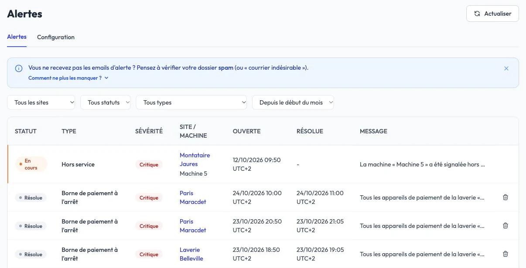
Task: Click the Actualiser refresh button
Action: point(492,14)
